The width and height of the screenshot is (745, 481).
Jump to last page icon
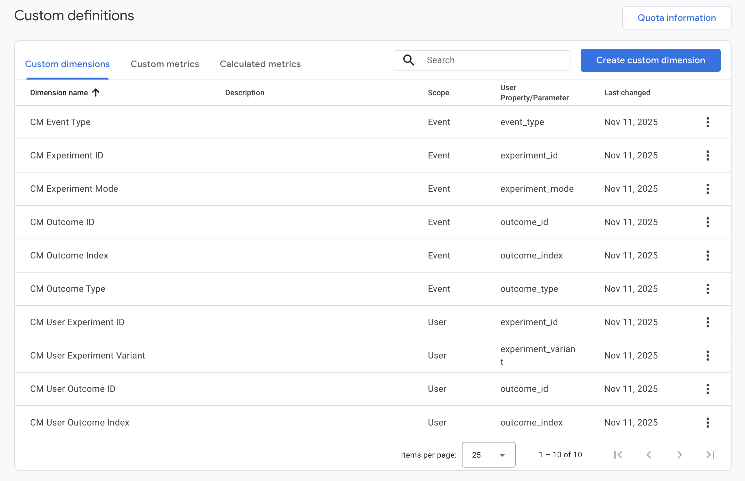(x=710, y=455)
